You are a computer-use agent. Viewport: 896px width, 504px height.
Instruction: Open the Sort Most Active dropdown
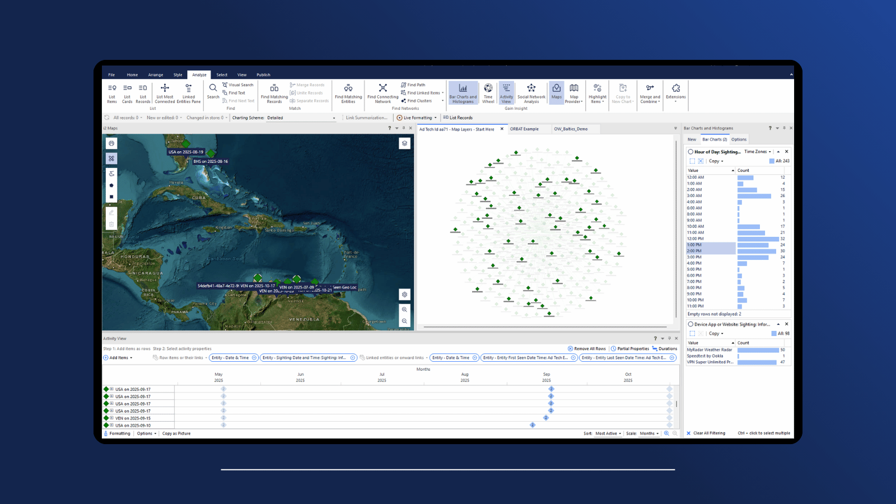tap(608, 433)
